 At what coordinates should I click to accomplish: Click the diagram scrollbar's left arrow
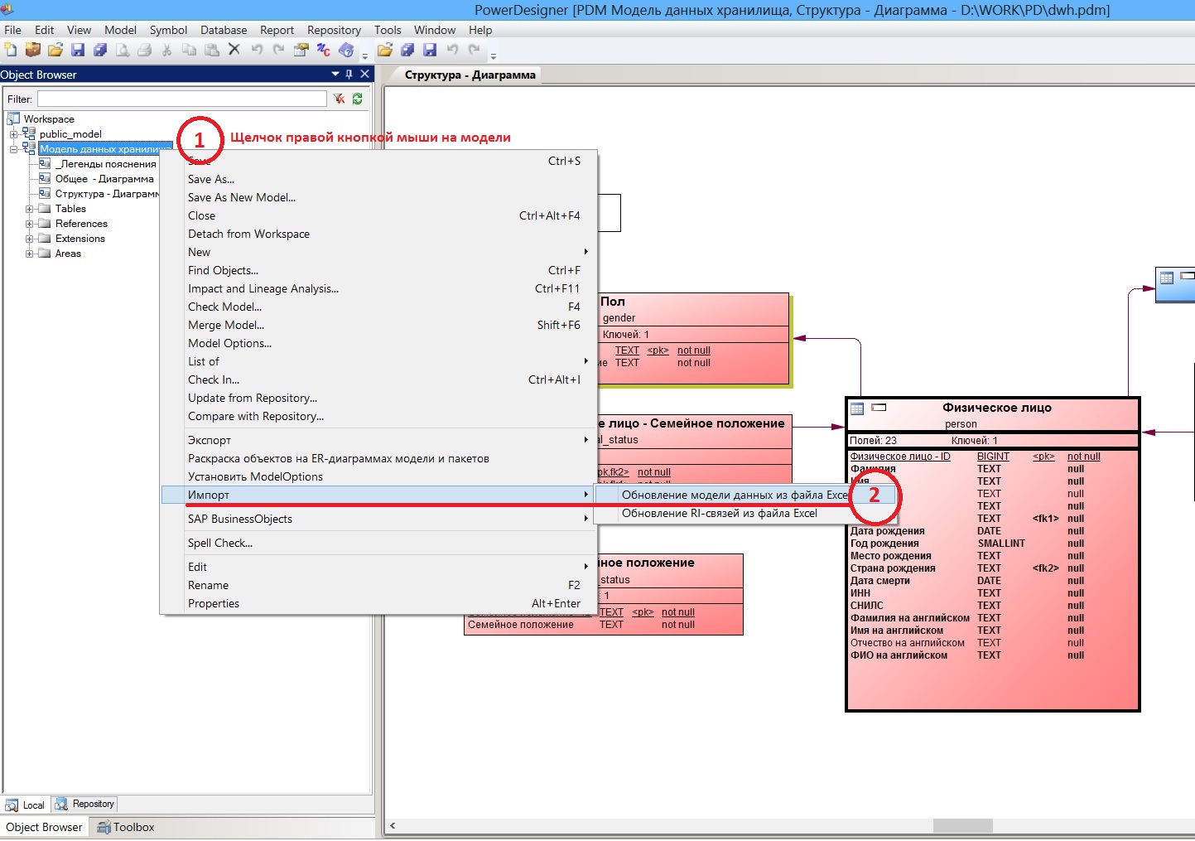393,825
